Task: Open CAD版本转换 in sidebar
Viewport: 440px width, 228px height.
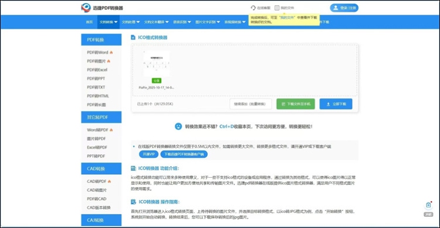Action: [99, 208]
